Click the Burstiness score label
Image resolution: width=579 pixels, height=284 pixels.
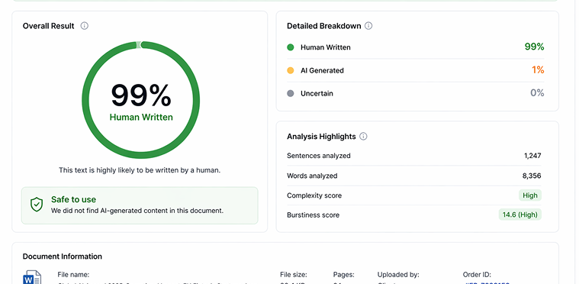click(313, 215)
